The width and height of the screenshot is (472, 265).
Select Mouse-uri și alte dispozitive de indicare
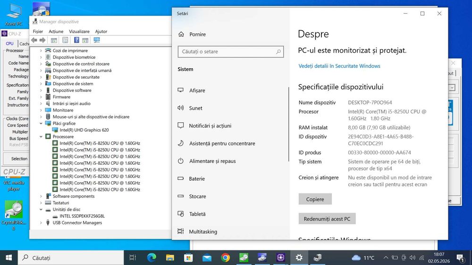click(91, 117)
